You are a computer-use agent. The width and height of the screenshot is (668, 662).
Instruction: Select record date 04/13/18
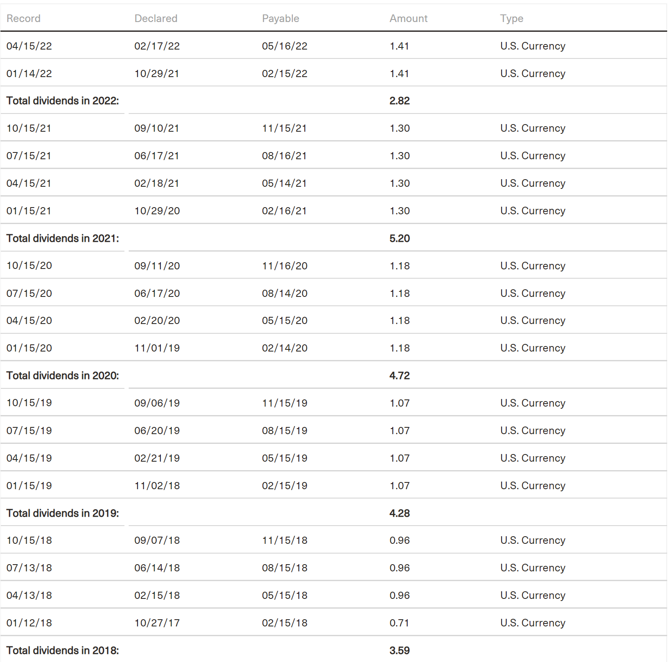click(x=29, y=596)
